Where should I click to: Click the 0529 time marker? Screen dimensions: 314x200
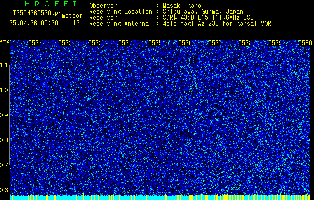point(274,43)
